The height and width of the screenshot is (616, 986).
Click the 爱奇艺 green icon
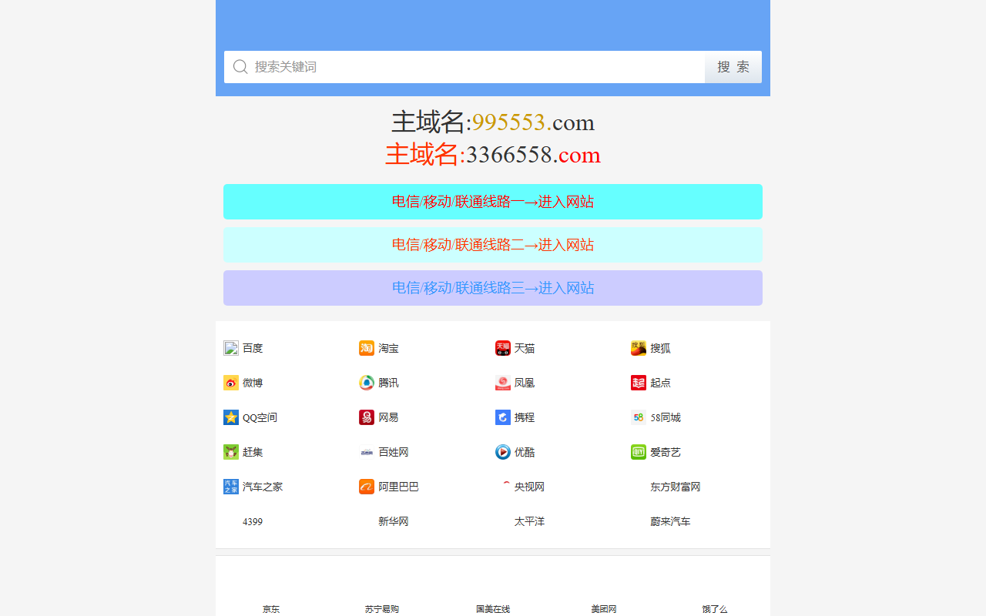639,452
